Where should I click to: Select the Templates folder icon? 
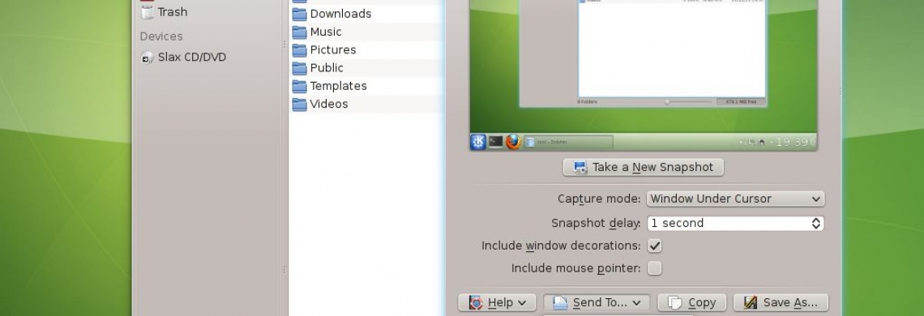pyautogui.click(x=299, y=86)
